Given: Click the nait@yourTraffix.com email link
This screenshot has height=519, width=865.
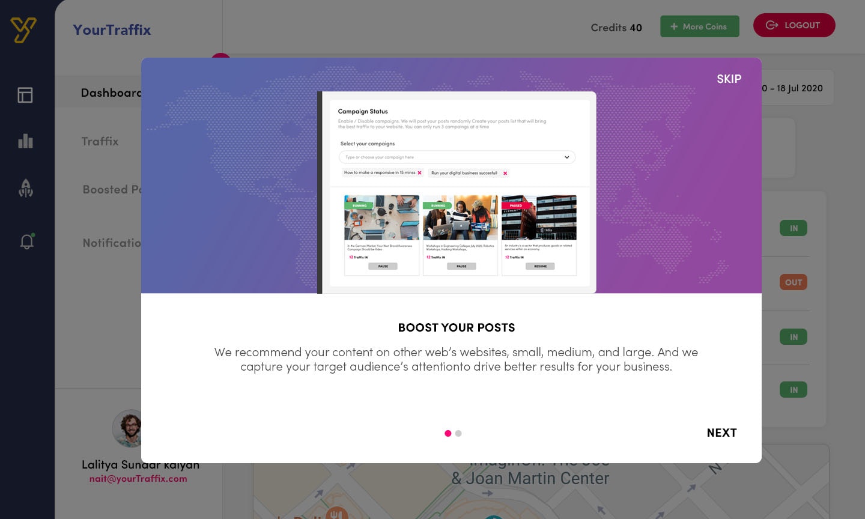Looking at the screenshot, I should (x=138, y=479).
